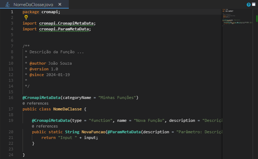Image resolution: width=258 pixels, height=159 pixels.
Task: Click the Java file icon on tab
Action: 8,4
